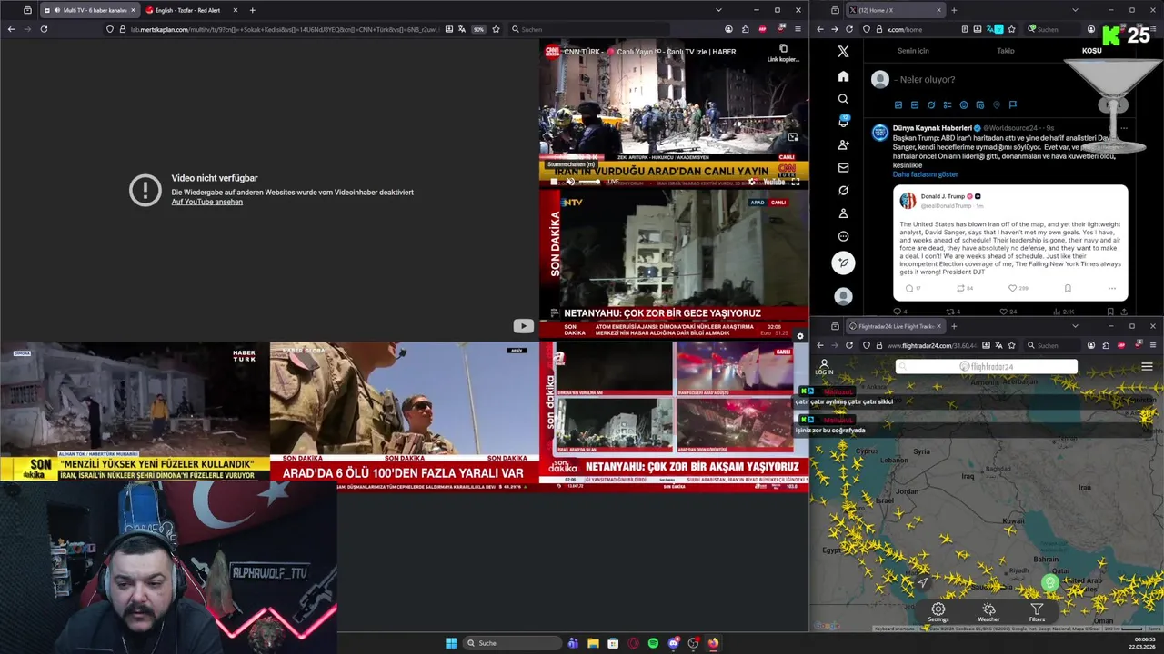Open Flightradar browser hamburger menu
This screenshot has width=1164, height=654.
click(x=1152, y=345)
